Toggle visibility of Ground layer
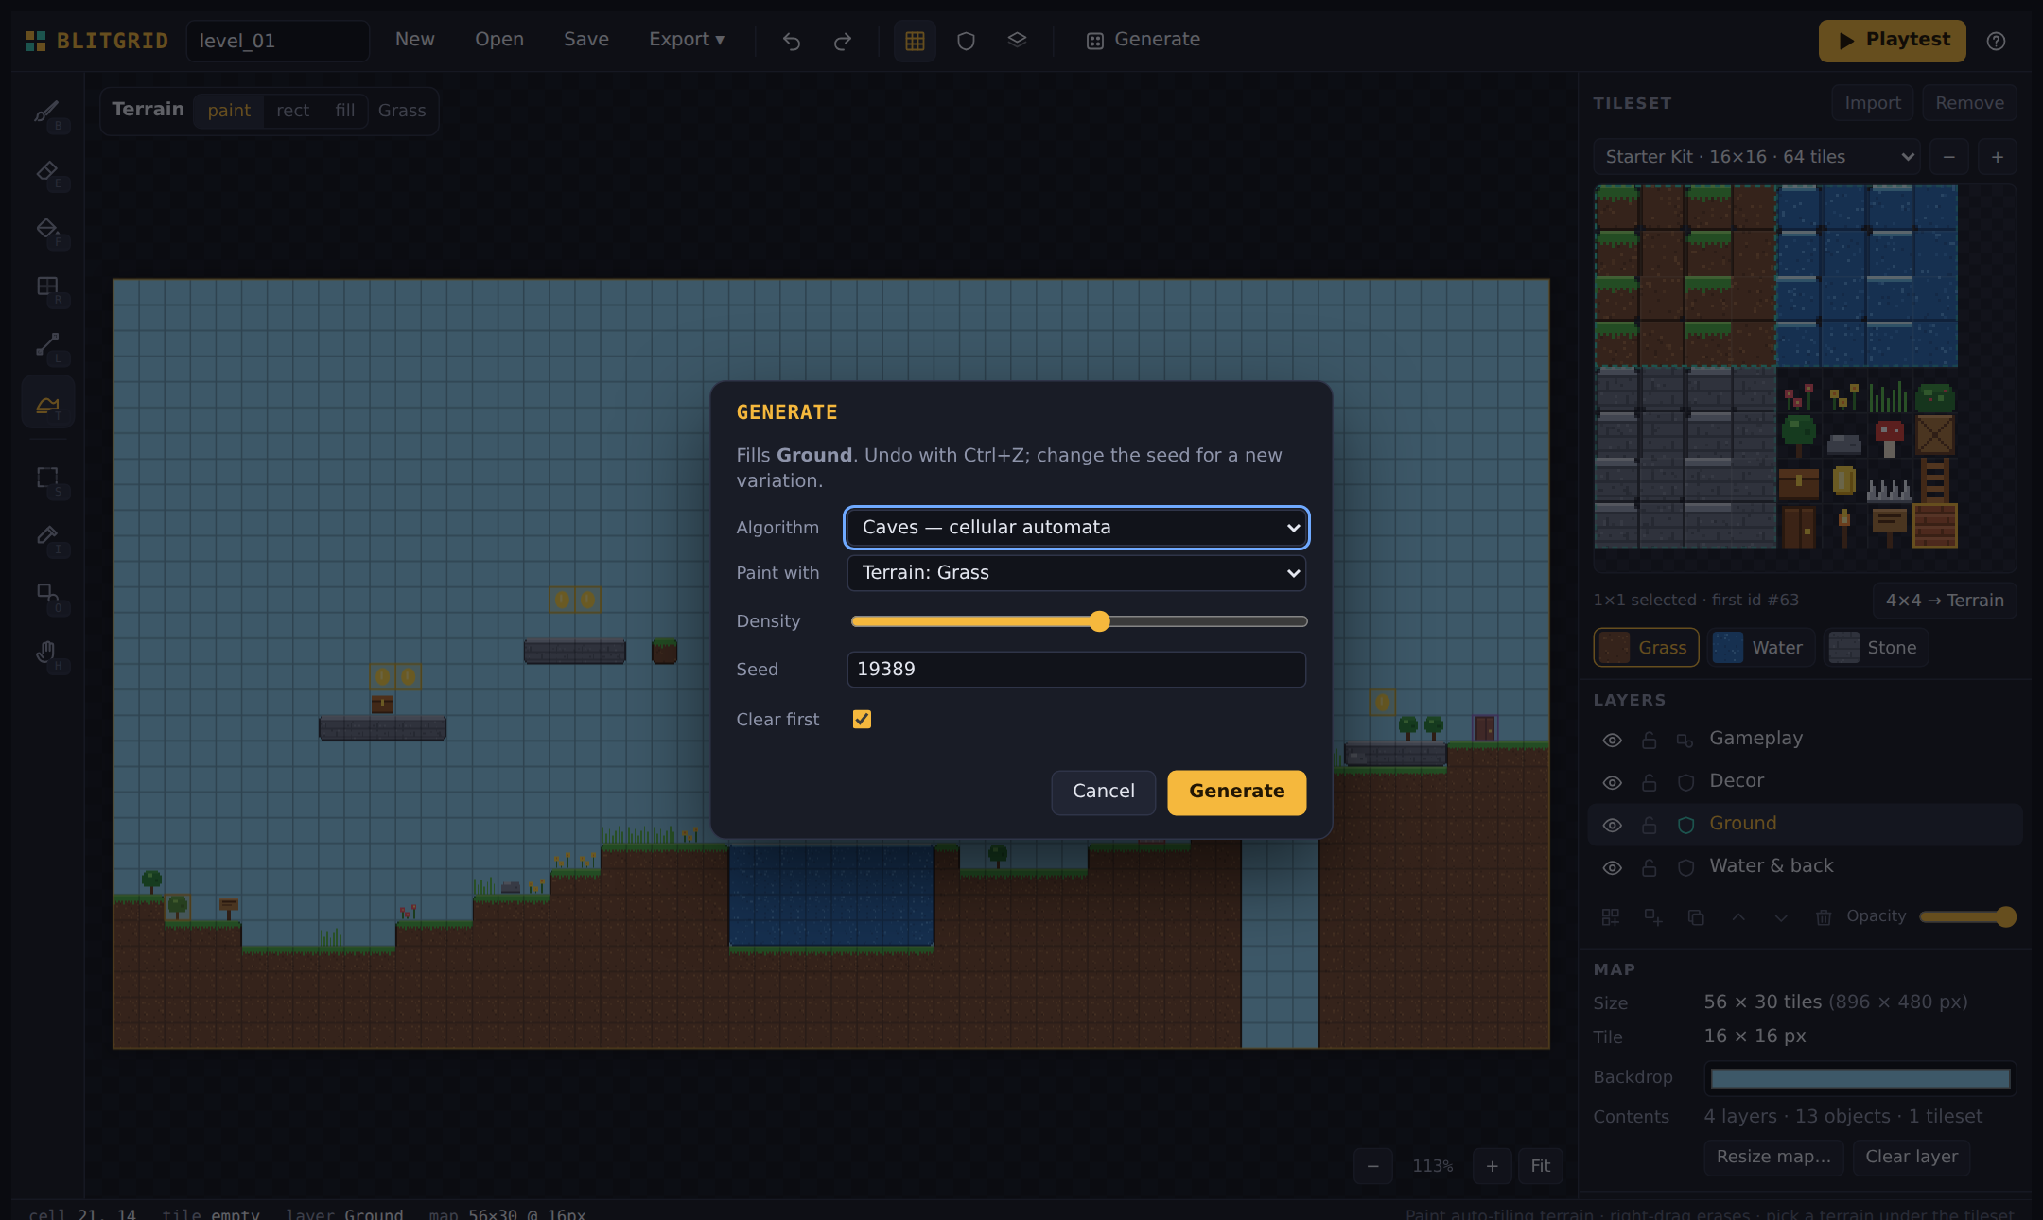Screen dimensions: 2043x1220 point(1613,825)
